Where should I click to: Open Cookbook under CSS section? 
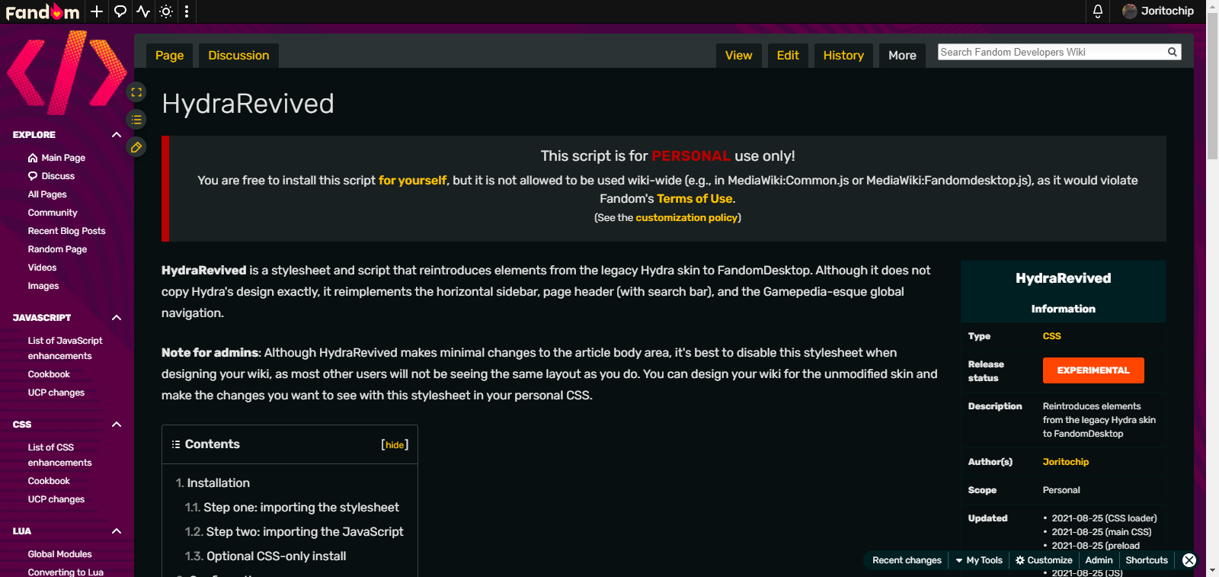point(49,481)
